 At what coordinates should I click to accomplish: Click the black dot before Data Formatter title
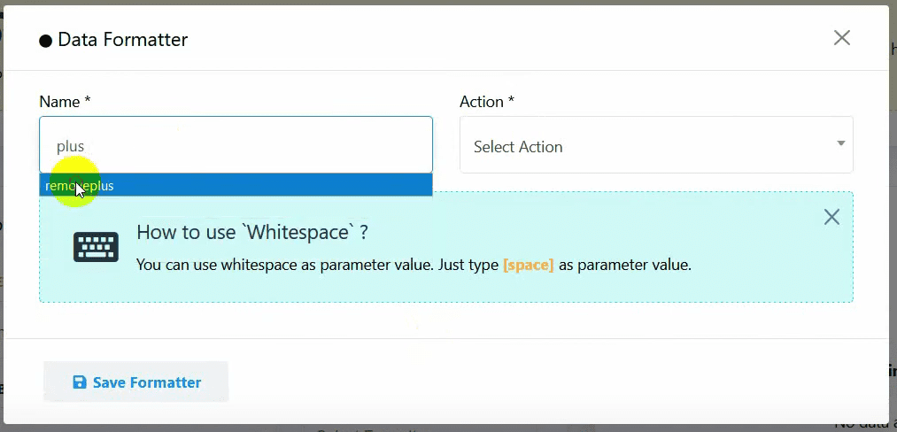(x=46, y=41)
